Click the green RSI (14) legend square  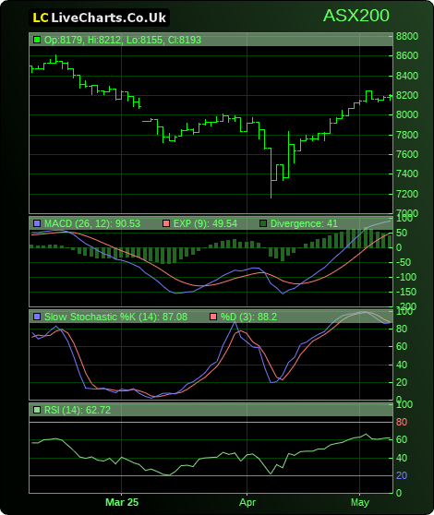click(x=37, y=410)
